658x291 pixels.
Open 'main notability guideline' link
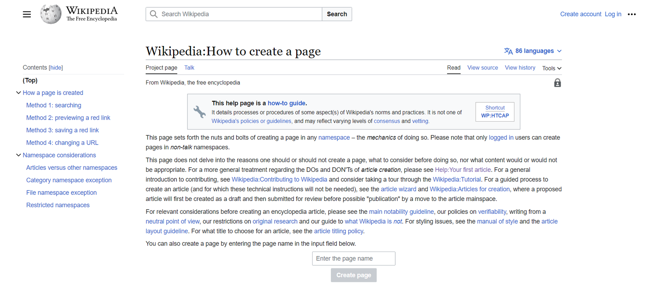tap(401, 212)
